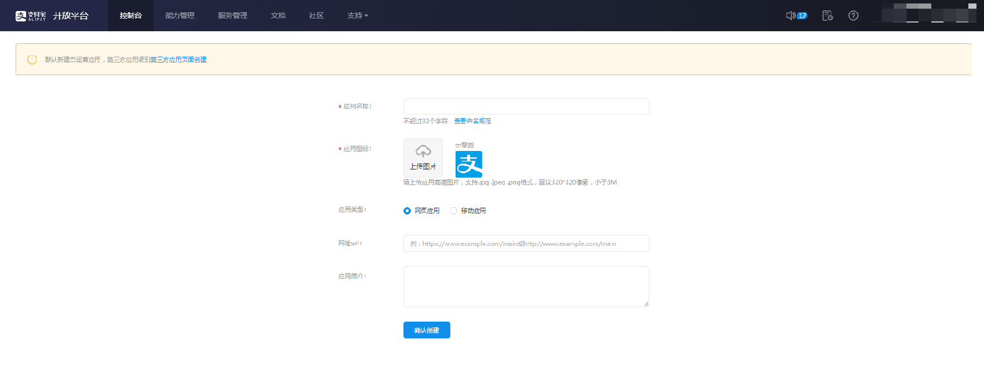Open the notifications speaker icon
984x376 pixels.
[x=790, y=16]
